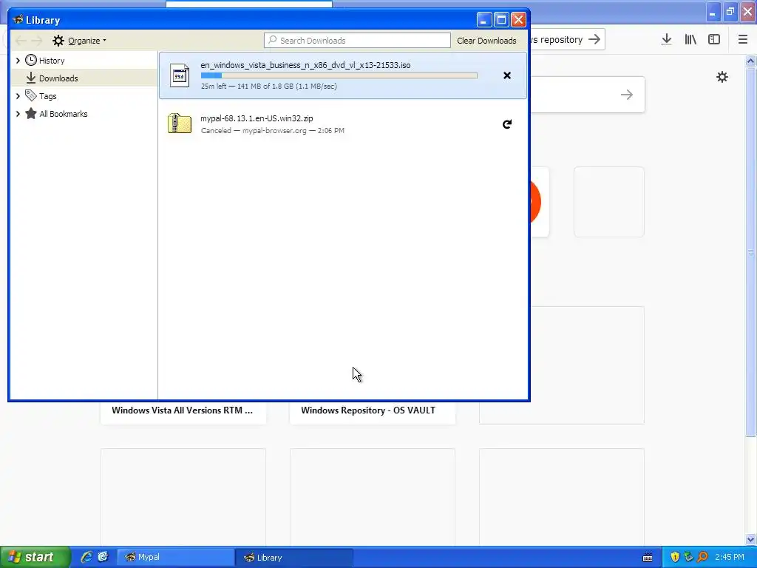Viewport: 757px width, 568px height.
Task: Open Windows Vista All Versions RTM tile
Action: click(183, 410)
